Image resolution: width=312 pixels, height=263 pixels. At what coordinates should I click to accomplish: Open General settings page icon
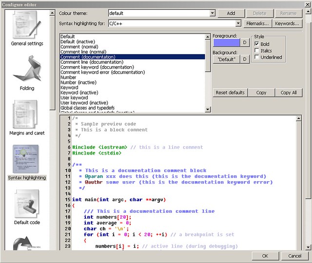[x=27, y=25]
